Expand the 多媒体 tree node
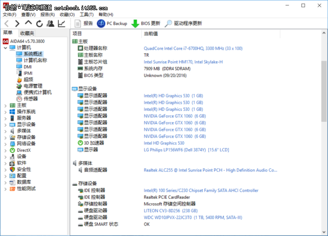 (5, 131)
